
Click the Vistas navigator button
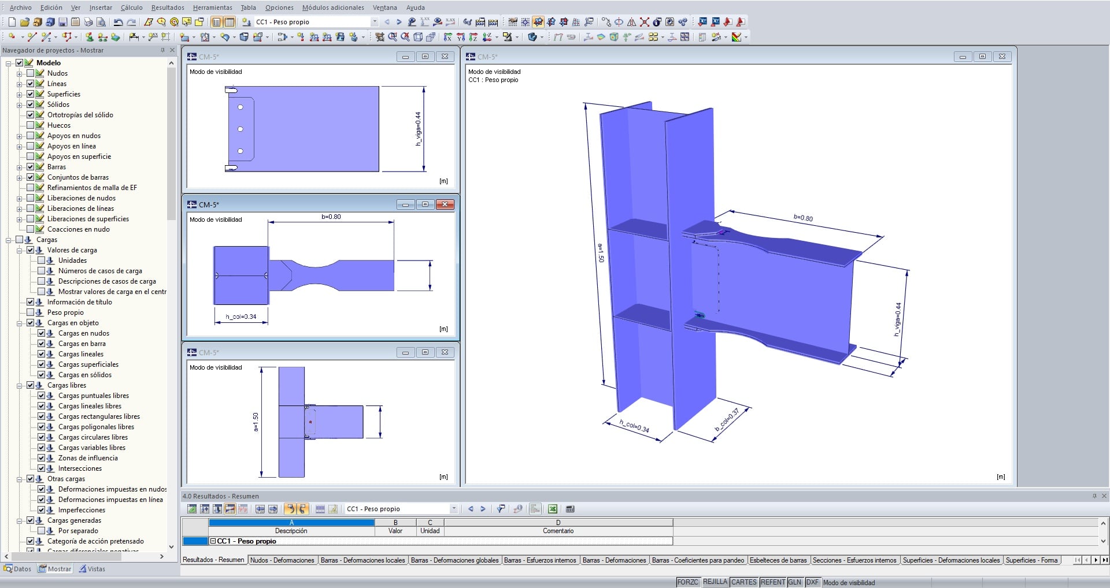(92, 569)
